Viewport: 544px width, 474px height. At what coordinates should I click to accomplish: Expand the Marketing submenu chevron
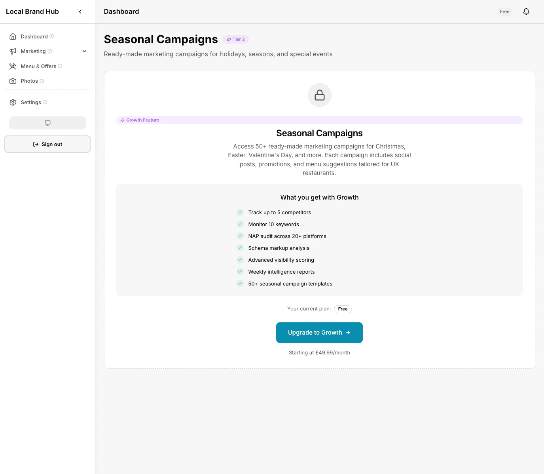(x=84, y=51)
